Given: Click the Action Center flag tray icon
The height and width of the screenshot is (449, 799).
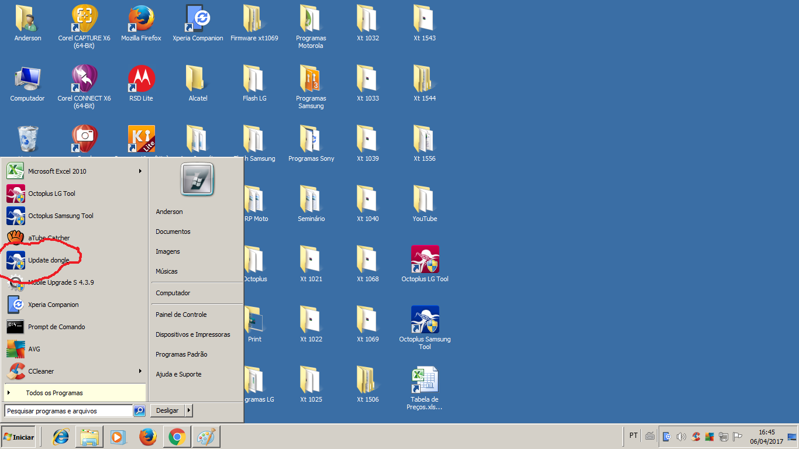Looking at the screenshot, I should point(738,436).
